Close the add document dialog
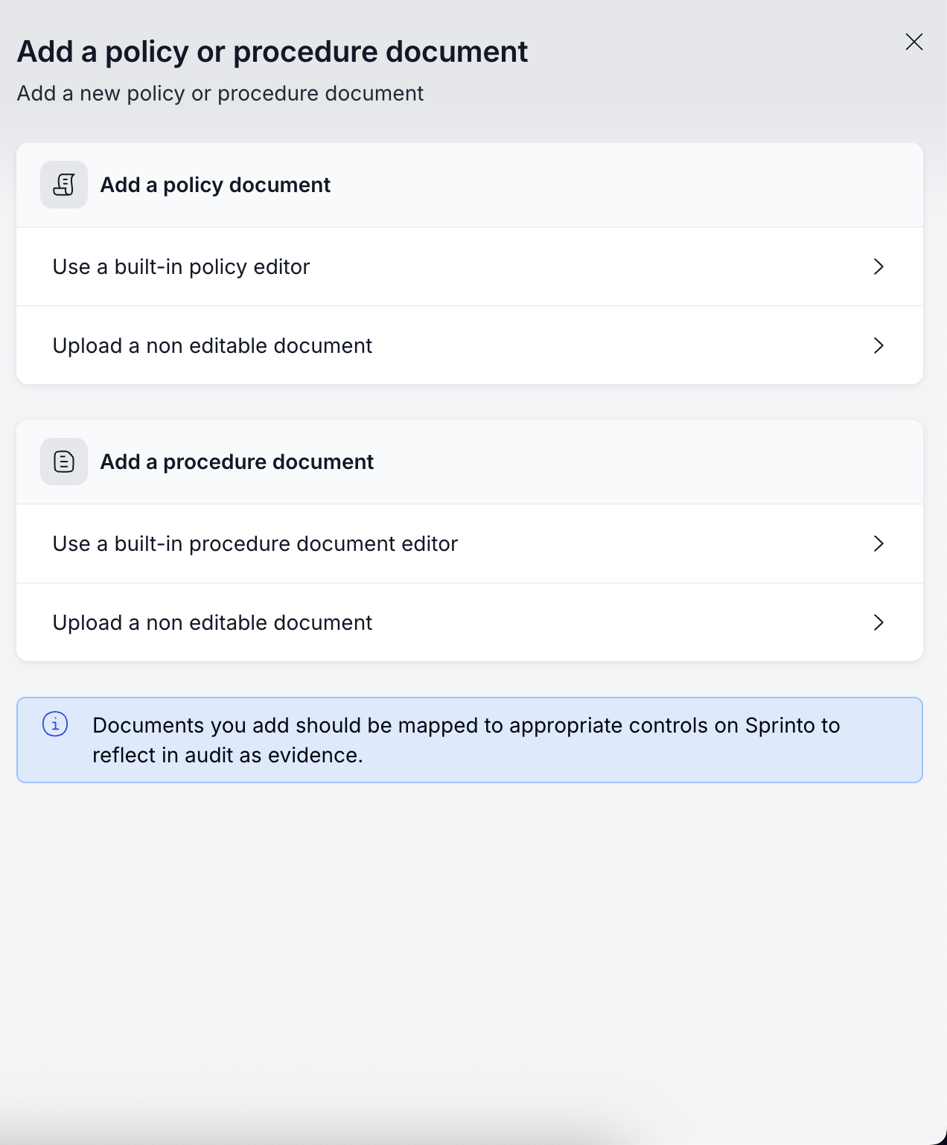Screen dimensions: 947x1145 pos(914,42)
